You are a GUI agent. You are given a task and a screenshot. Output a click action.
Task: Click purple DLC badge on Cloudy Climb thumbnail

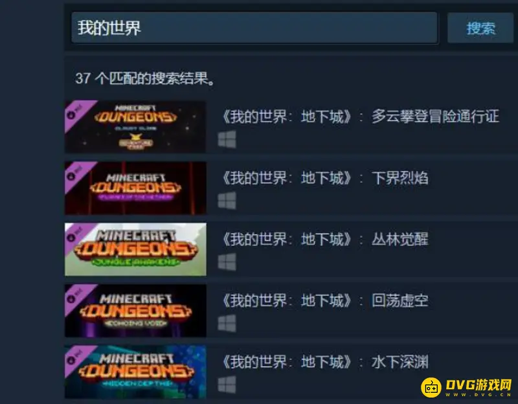[x=76, y=112]
